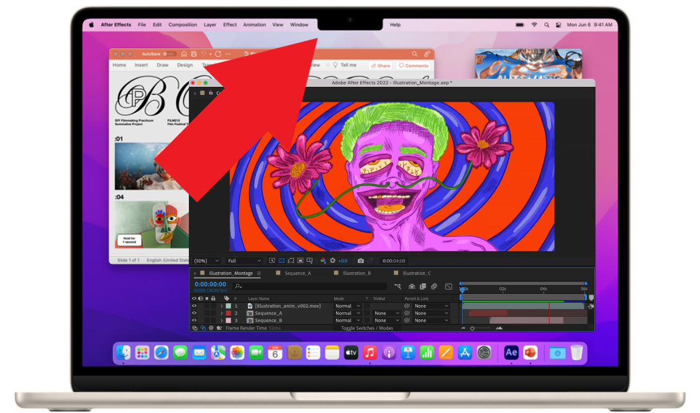Click the timeline zoom slider

point(481,328)
